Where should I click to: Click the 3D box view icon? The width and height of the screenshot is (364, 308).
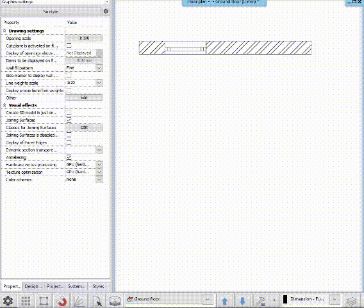coord(115,301)
